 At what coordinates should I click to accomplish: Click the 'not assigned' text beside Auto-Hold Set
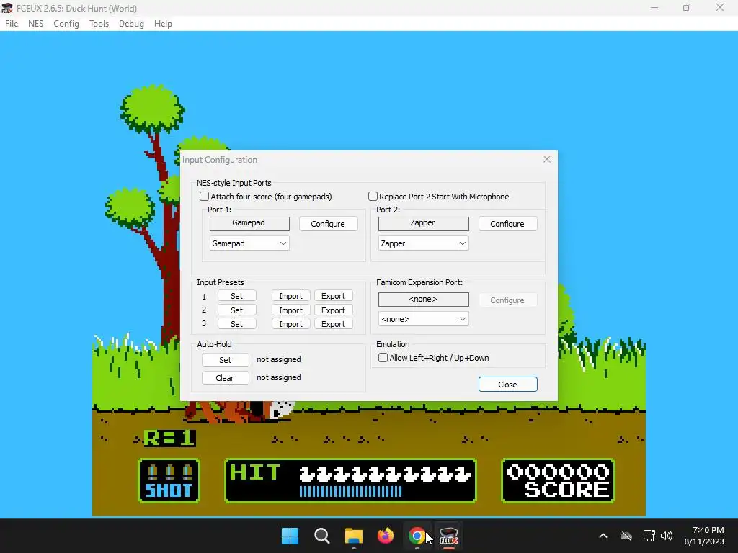(x=279, y=359)
